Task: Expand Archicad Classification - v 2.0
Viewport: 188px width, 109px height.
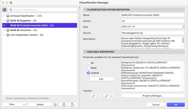Action: (x=4, y=16)
